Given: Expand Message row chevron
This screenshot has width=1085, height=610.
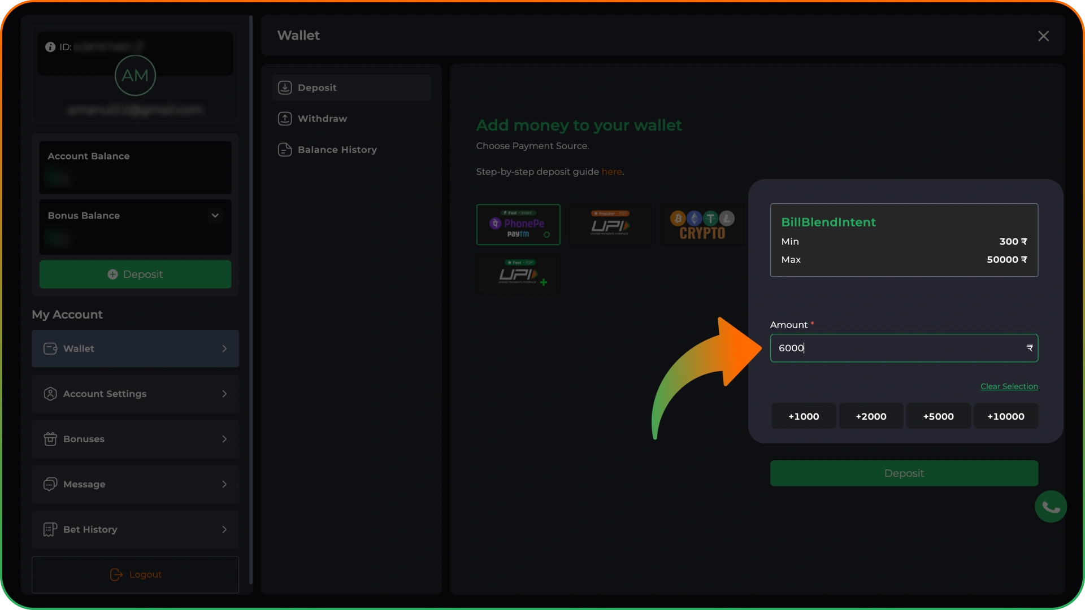Looking at the screenshot, I should click(x=224, y=484).
